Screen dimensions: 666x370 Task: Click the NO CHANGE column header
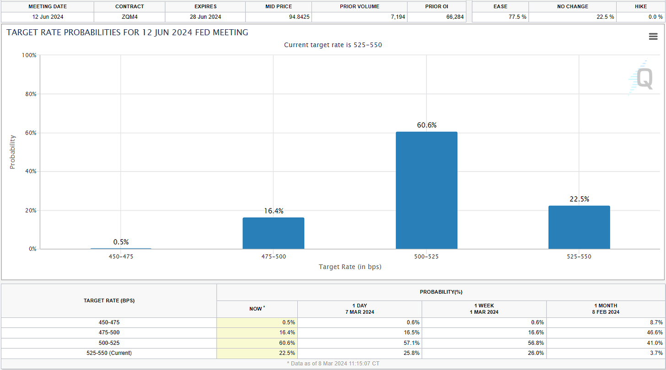573,6
